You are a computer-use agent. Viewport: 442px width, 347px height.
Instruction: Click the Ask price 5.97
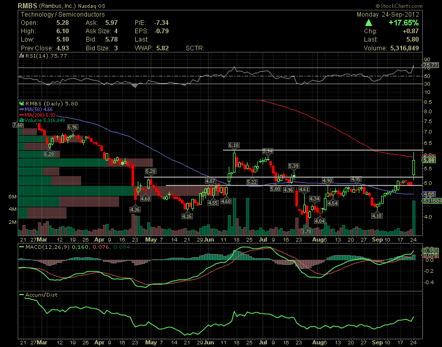click(x=111, y=23)
